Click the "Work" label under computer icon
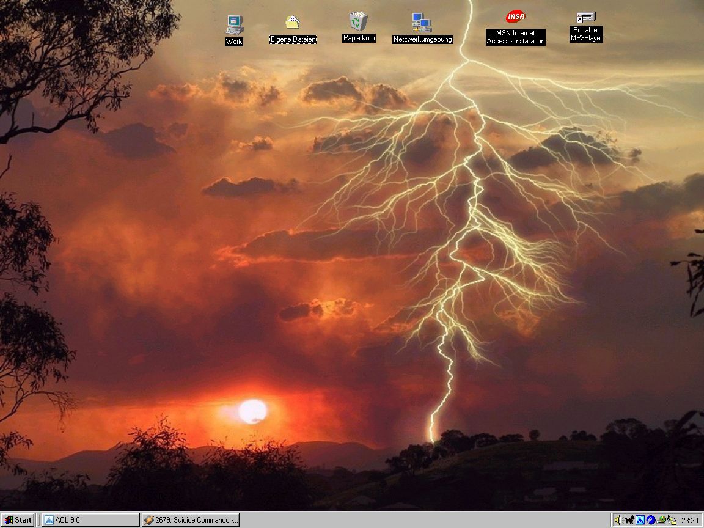 (234, 42)
